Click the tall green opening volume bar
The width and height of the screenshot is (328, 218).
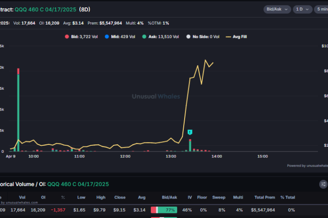[18, 112]
